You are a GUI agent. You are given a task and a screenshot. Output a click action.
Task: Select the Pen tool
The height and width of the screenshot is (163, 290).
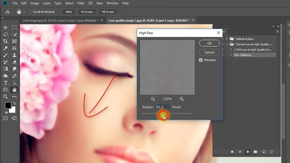[x=14, y=76]
